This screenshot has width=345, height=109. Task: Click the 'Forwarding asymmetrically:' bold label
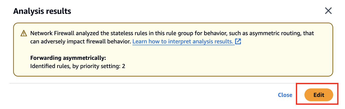coord(68,58)
